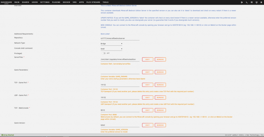Click Remove for ServerFiles path

[160, 59]
